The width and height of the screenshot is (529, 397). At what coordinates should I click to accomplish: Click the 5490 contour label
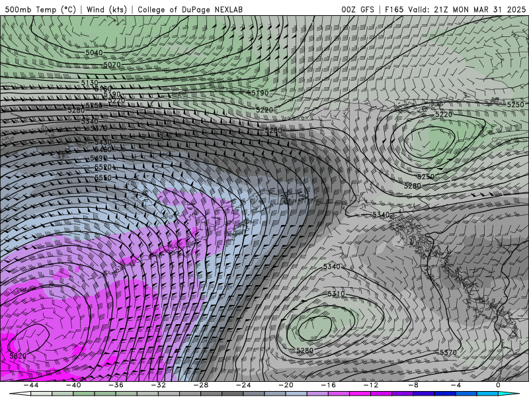click(x=99, y=158)
